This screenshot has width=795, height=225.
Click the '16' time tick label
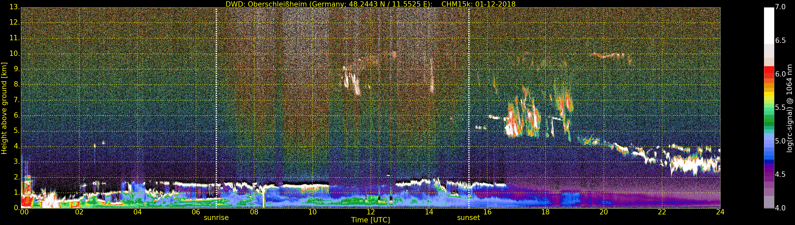[x=487, y=212]
